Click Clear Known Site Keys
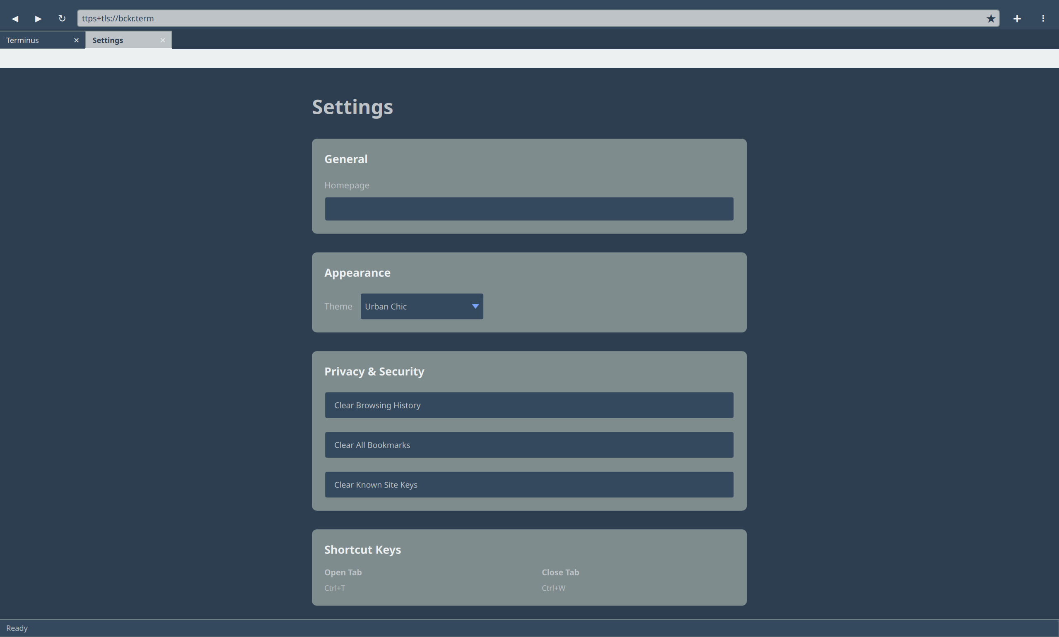 [528, 484]
